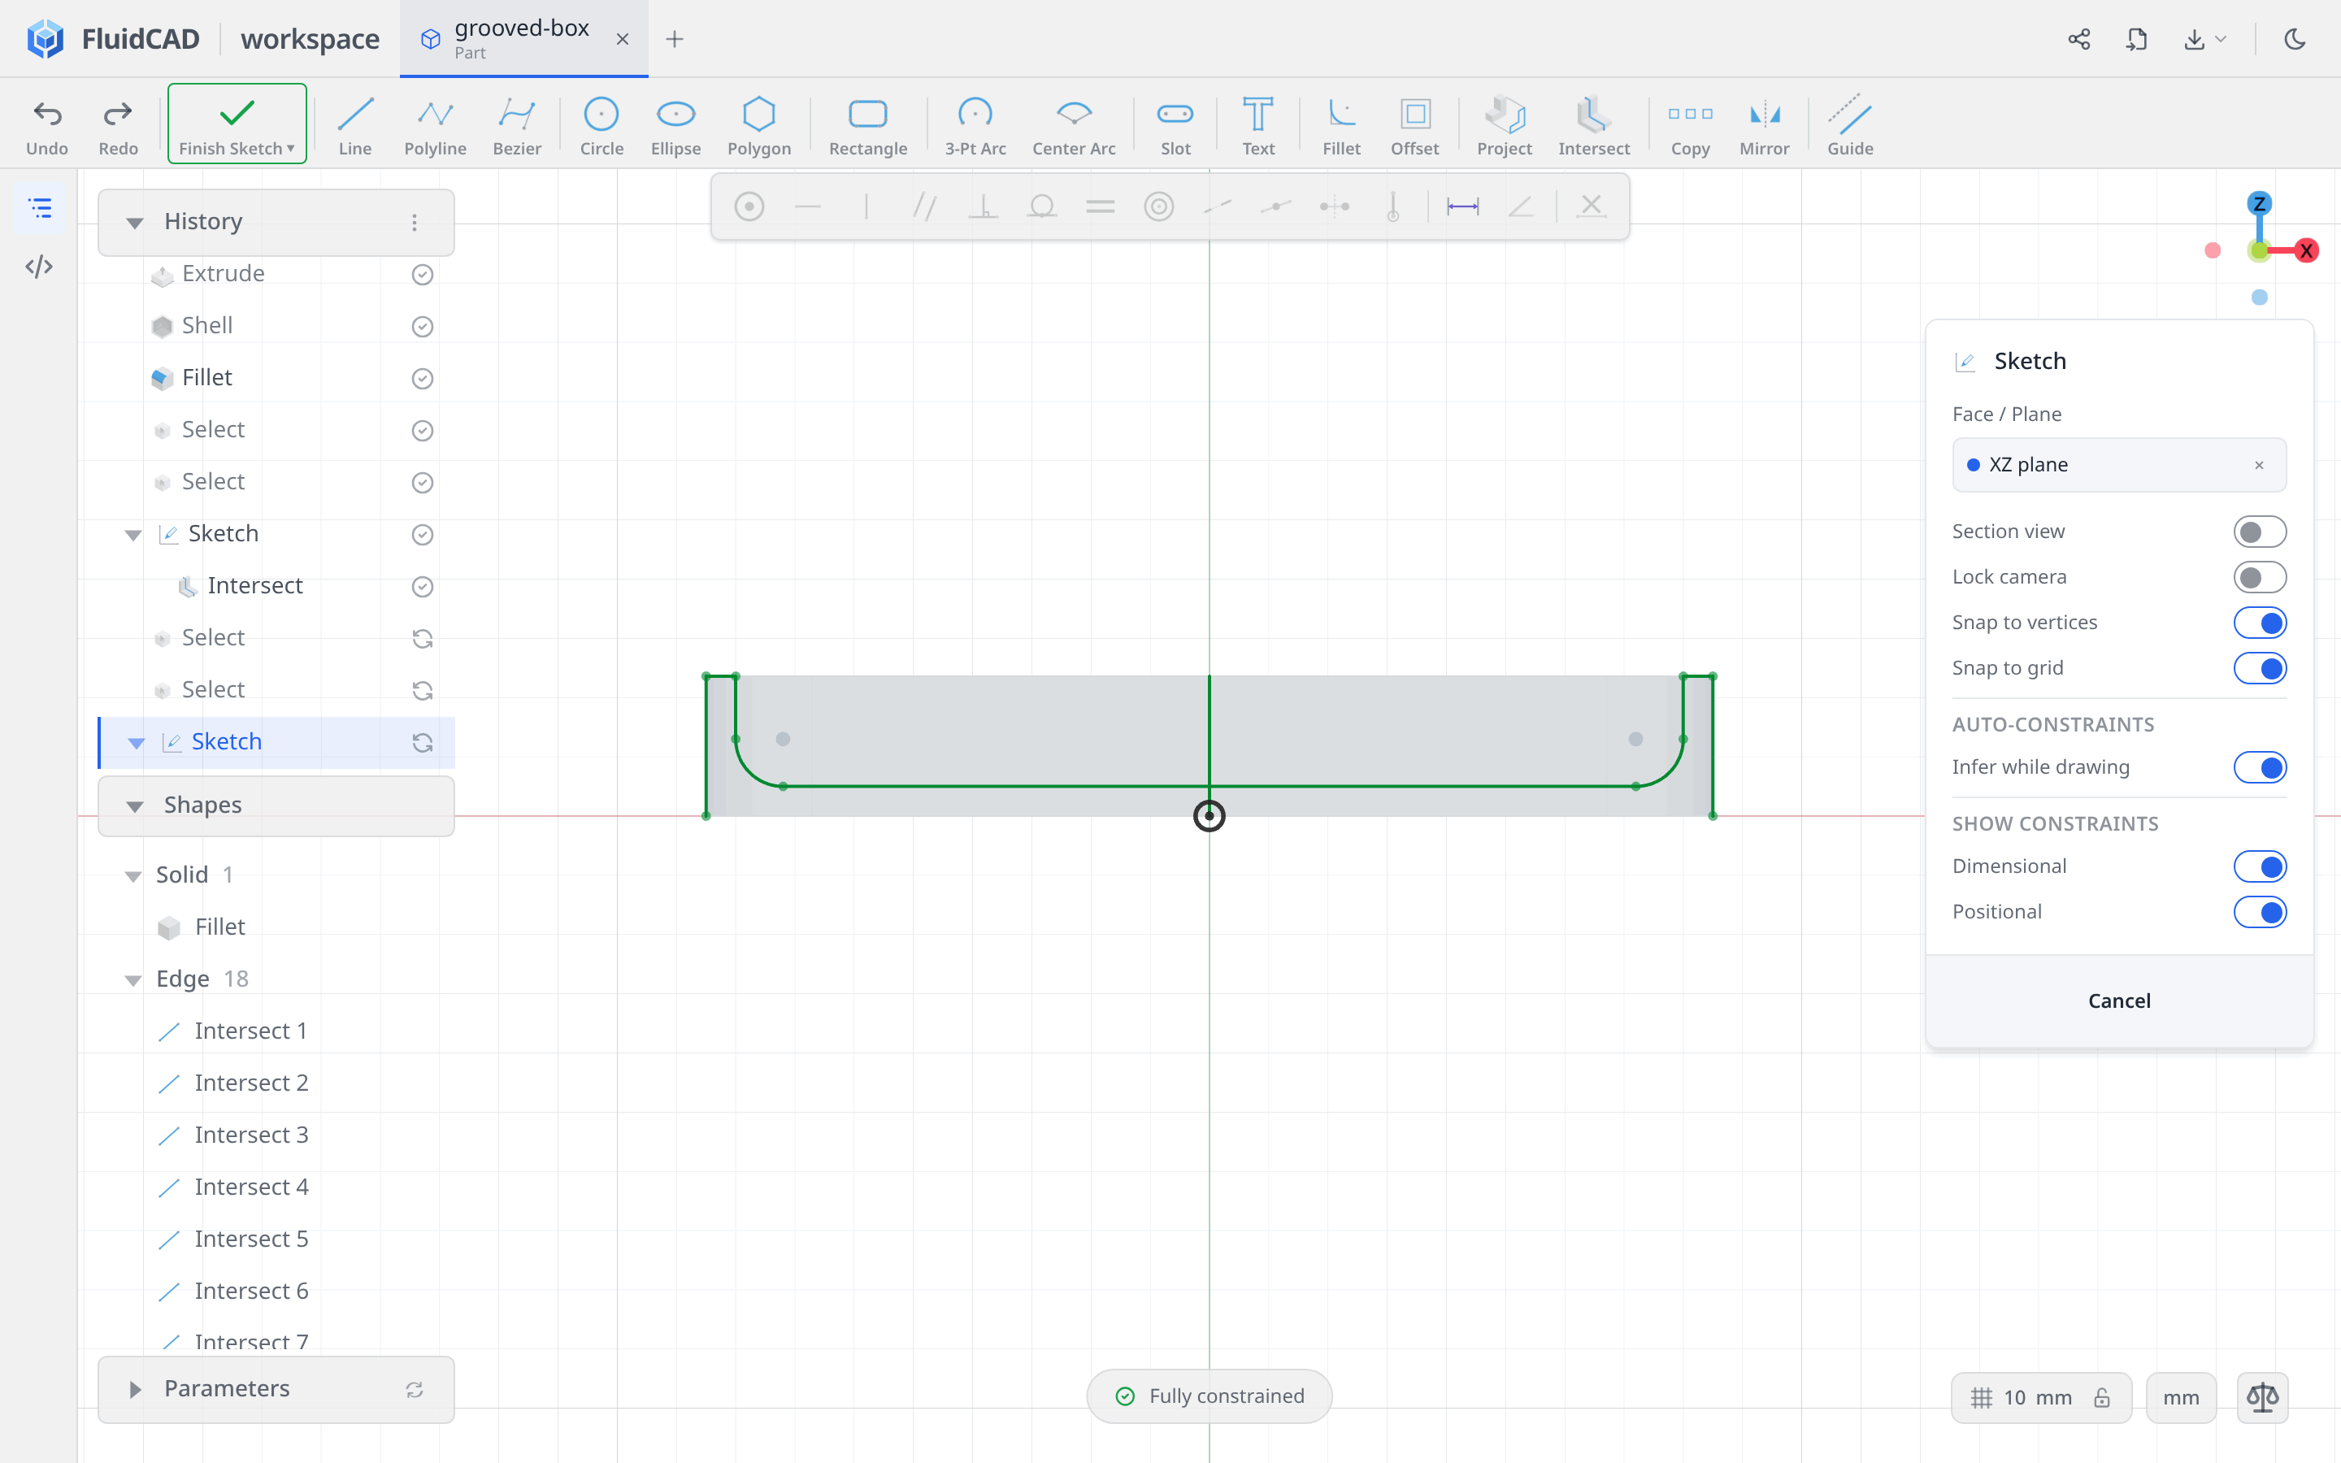Turn off Infer while drawing
2341x1463 pixels.
click(2259, 767)
